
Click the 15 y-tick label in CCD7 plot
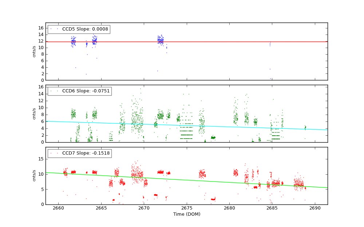41,159
